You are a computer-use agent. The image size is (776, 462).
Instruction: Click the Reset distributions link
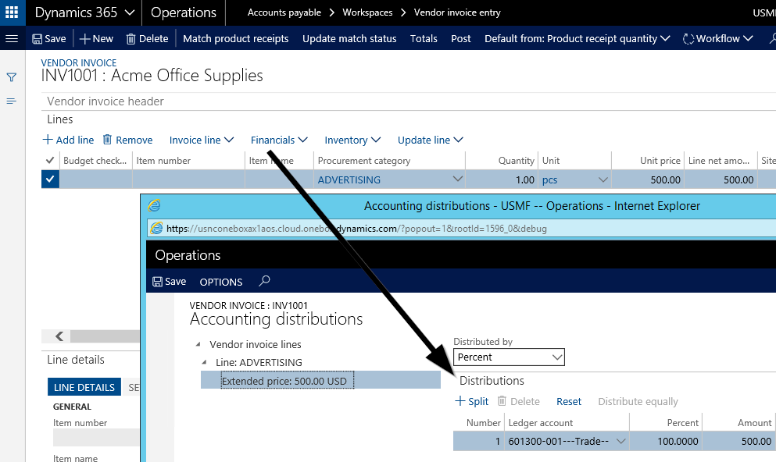(x=568, y=401)
